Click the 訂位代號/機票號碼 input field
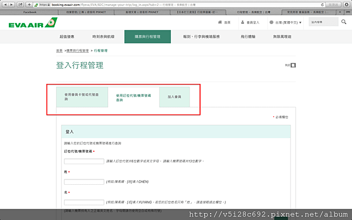 pyautogui.click(x=84, y=161)
